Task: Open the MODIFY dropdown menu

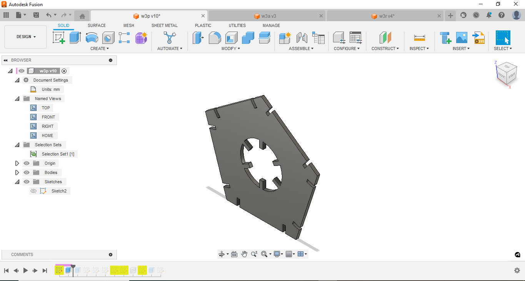Action: point(231,49)
